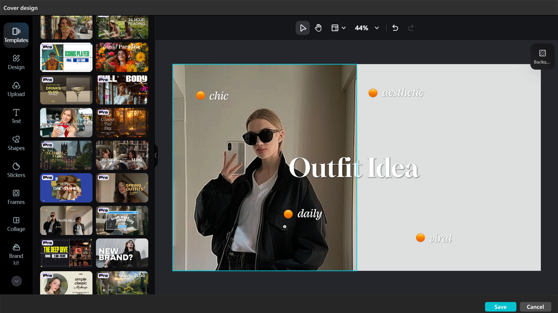Open the Brand kit panel

click(16, 254)
